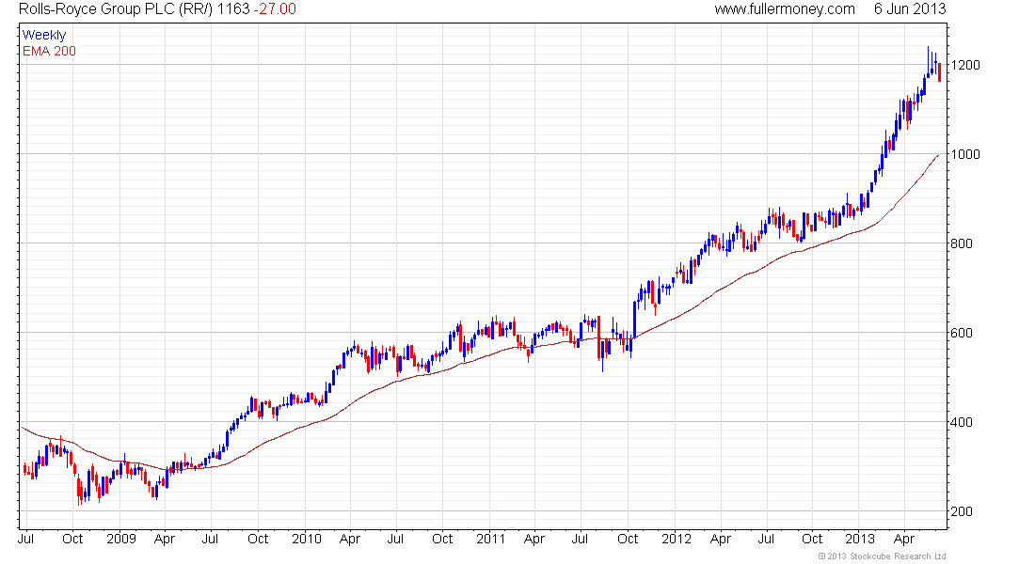The image size is (1035, 564).
Task: Click the 600 price axis label
Action: pyautogui.click(x=961, y=333)
